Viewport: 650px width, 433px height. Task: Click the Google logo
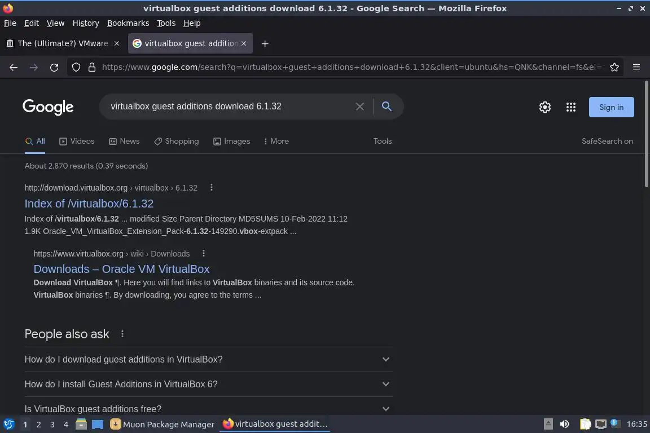coord(48,107)
